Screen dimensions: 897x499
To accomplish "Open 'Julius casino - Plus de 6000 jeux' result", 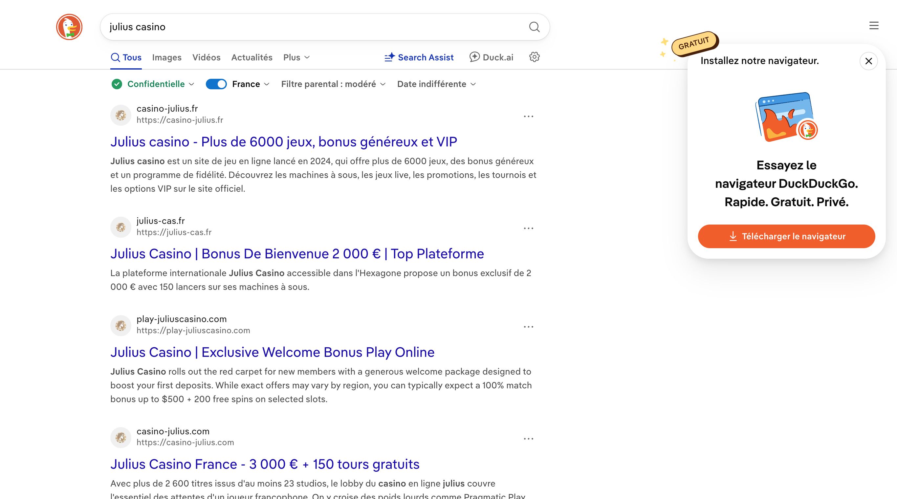I will pyautogui.click(x=283, y=142).
